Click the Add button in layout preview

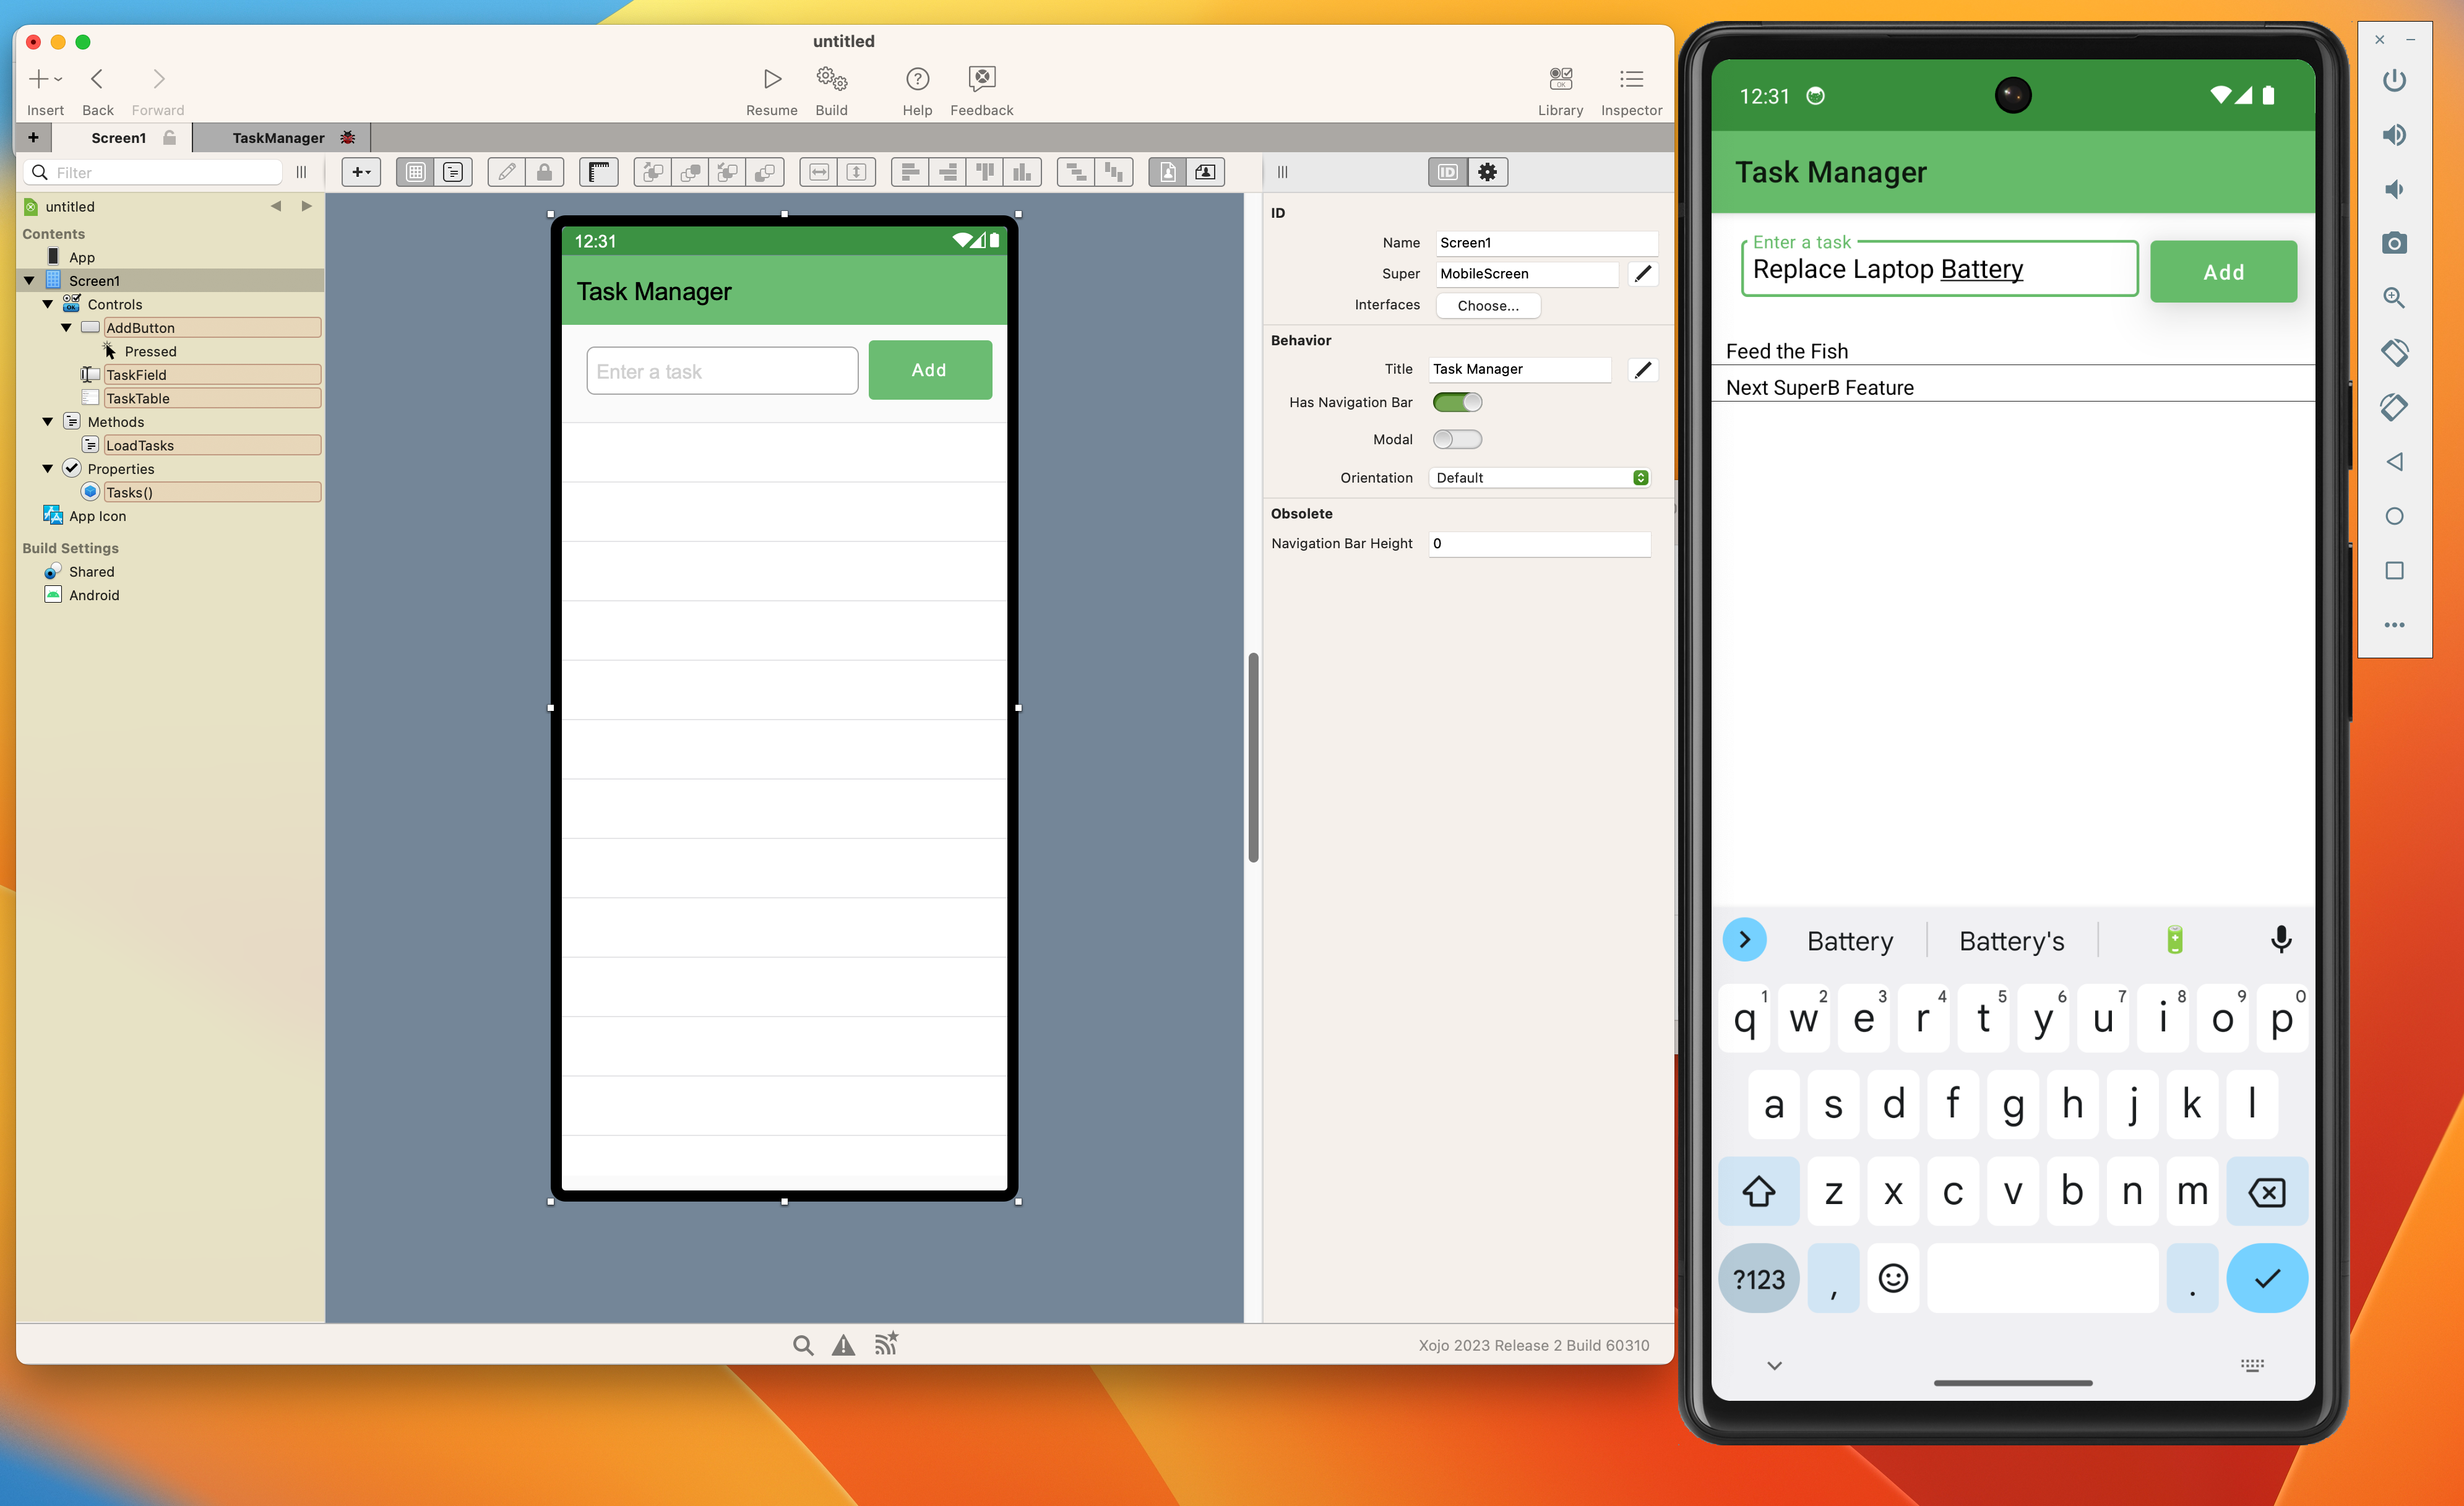point(930,370)
